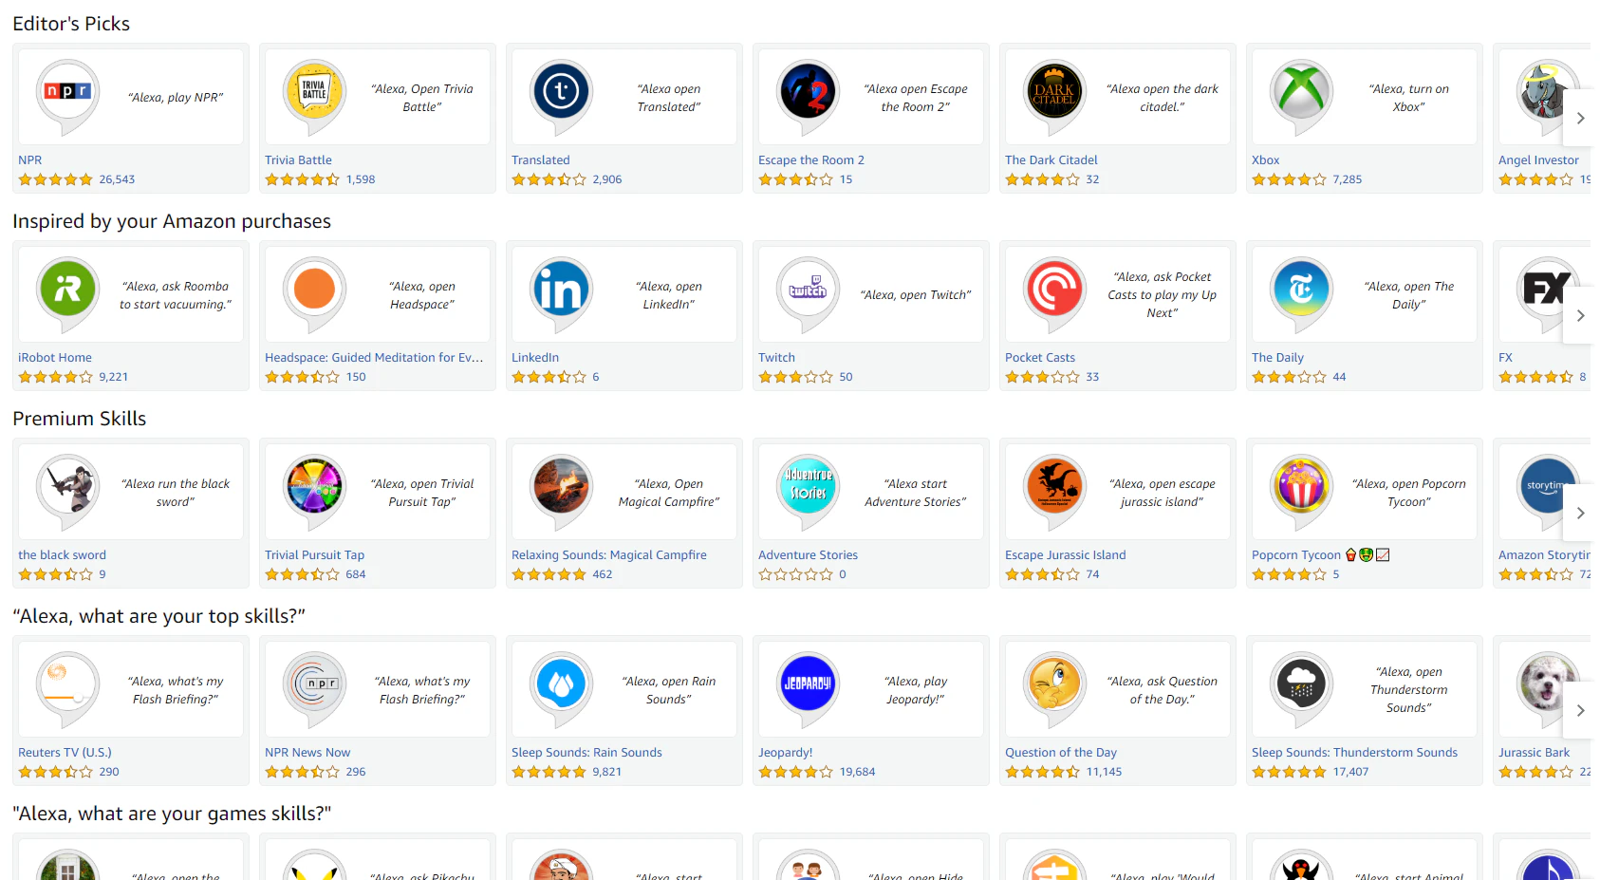The width and height of the screenshot is (1600, 880).
Task: Show more top skills with right chevron
Action: [x=1579, y=710]
